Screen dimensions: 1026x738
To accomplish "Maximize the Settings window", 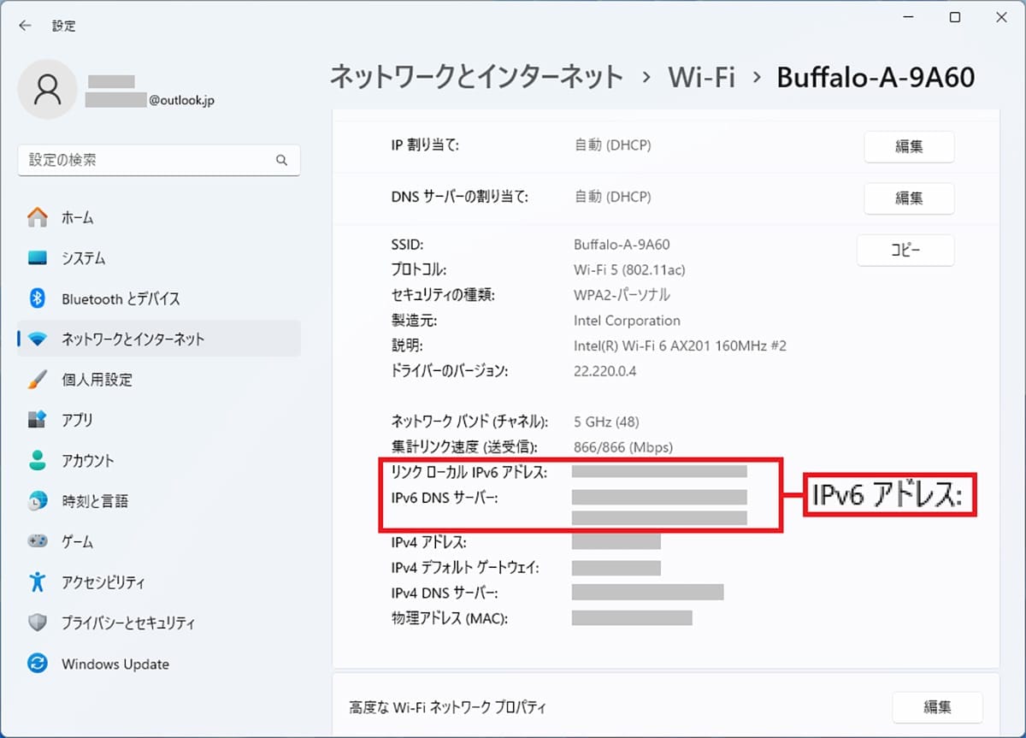I will pos(955,17).
